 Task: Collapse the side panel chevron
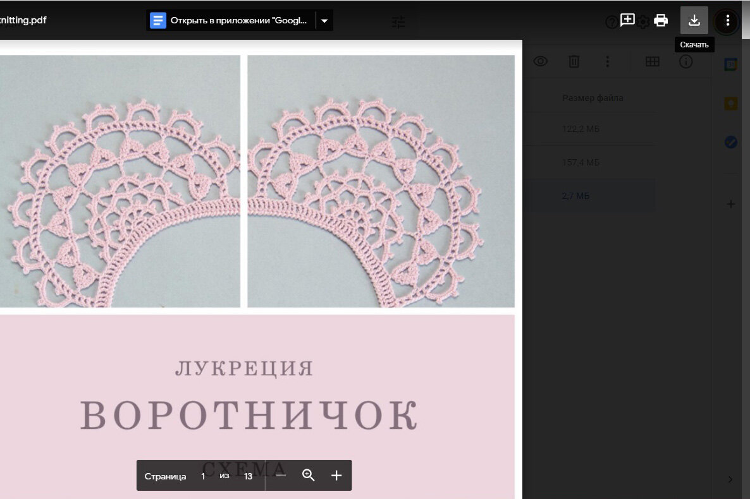(x=730, y=479)
